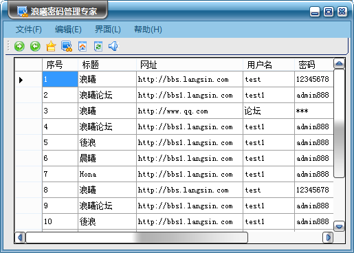Select the password 12345678 in row 8
Image resolution: width=354 pixels, height=253 pixels.
tap(314, 190)
